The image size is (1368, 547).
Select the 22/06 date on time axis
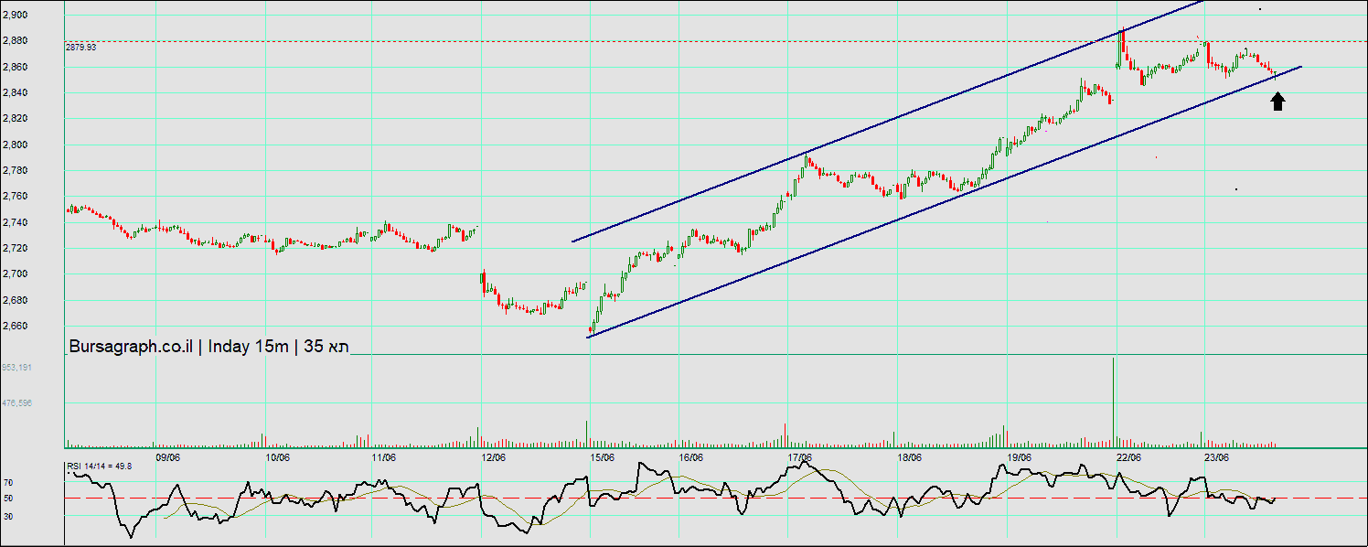(1128, 457)
